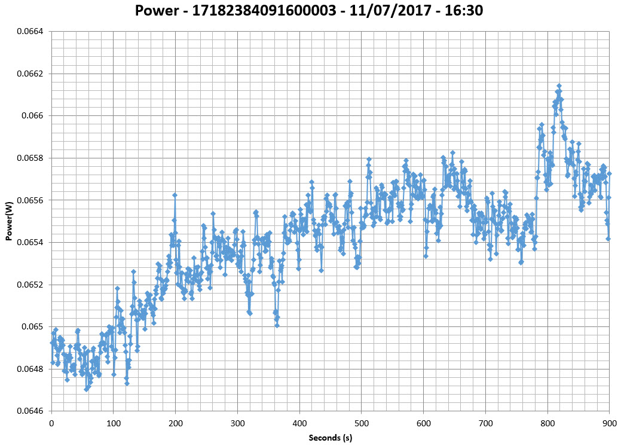The height and width of the screenshot is (446, 621).
Task: Click the Seconds (s) horizontal axis title
Action: click(330, 438)
